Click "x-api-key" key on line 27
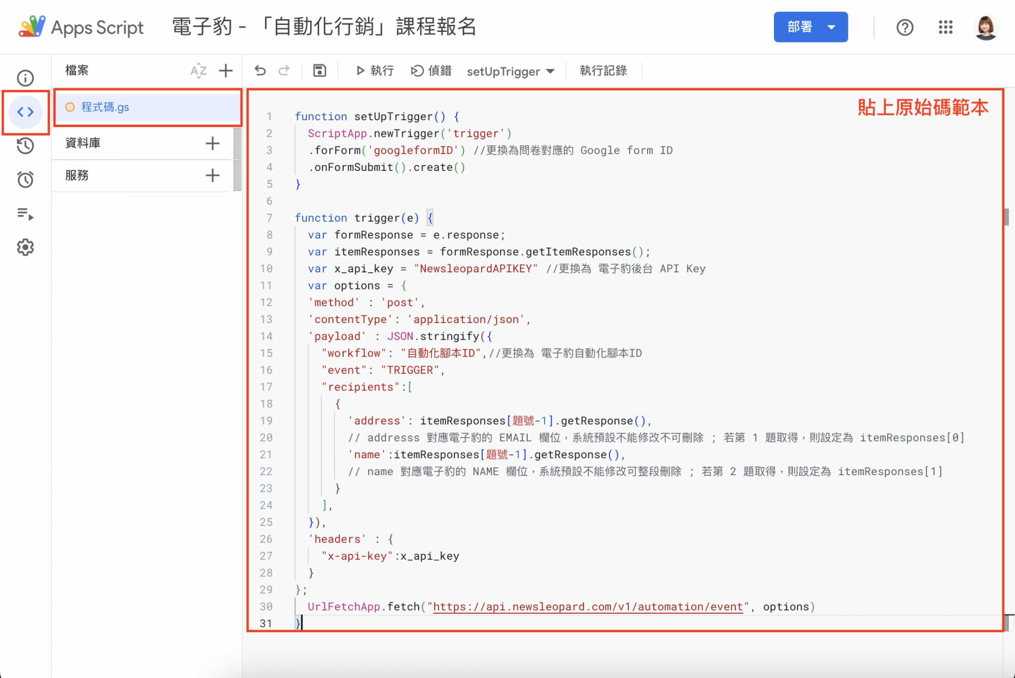 (x=357, y=556)
